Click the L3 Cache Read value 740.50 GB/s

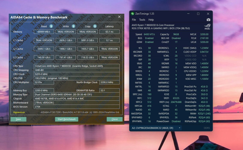point(44,58)
